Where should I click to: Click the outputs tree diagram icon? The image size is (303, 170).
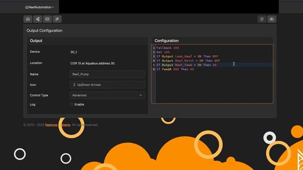38,19
